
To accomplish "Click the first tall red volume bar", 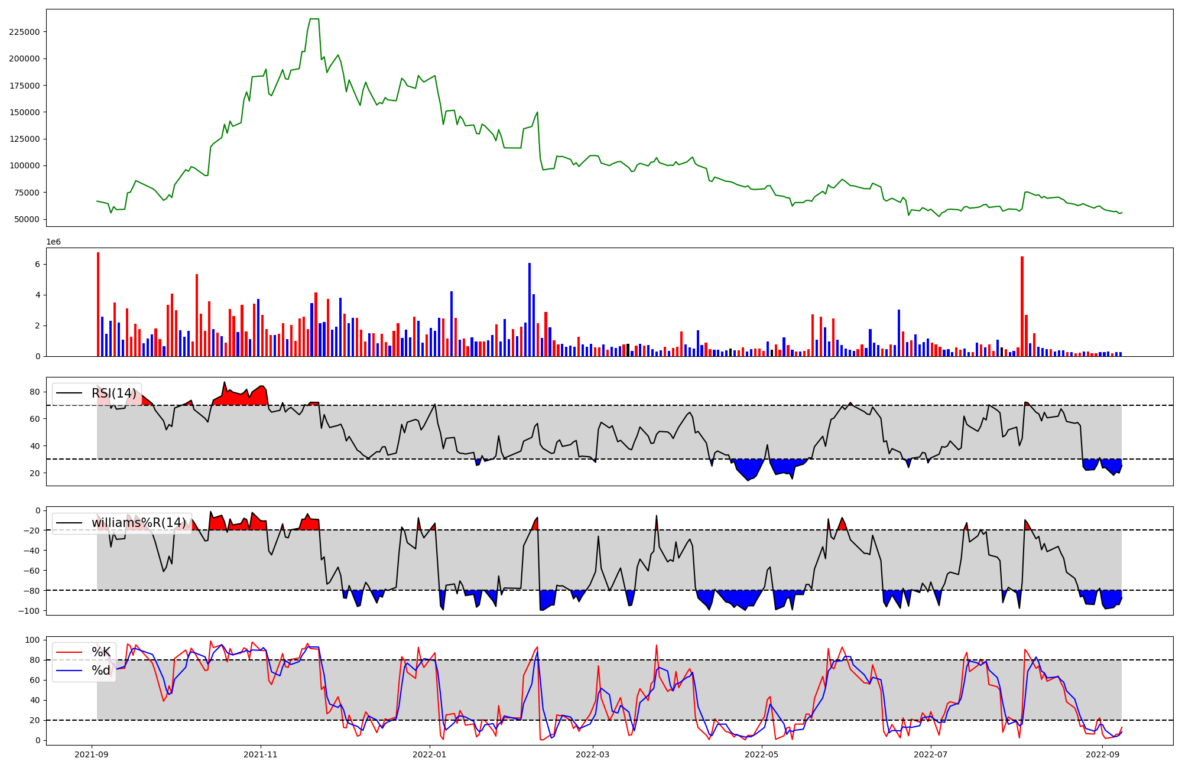I will pos(98,304).
